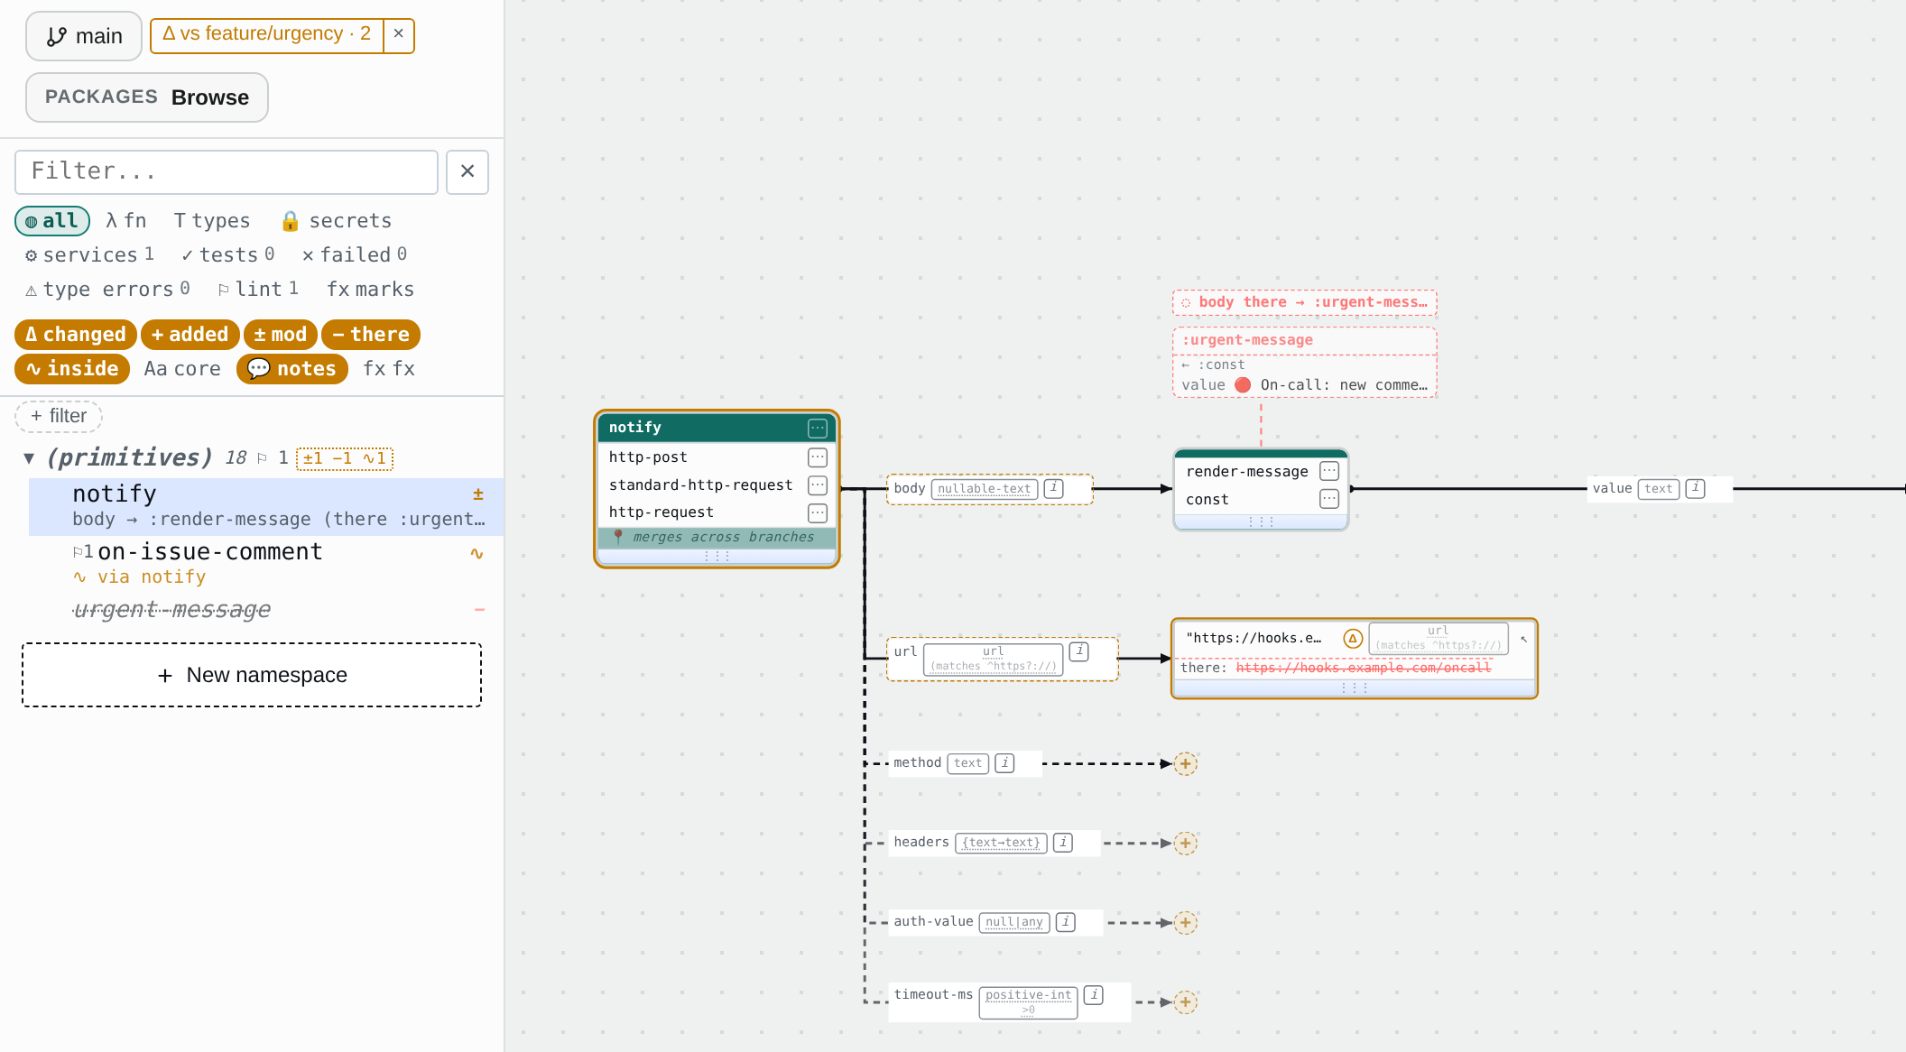Select the removed urgent-message entry
Image resolution: width=1906 pixels, height=1052 pixels.
(266, 610)
